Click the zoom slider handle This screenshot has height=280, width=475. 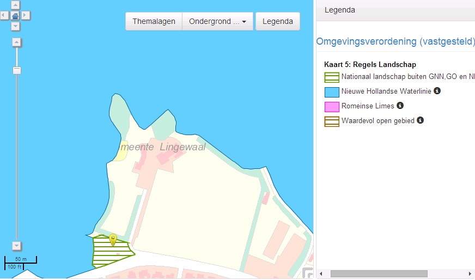[17, 71]
